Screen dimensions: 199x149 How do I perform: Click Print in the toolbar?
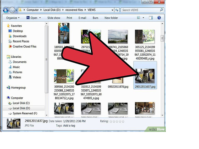point(69,18)
